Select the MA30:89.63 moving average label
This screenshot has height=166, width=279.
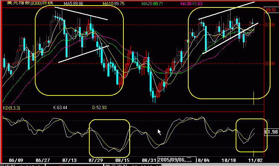tap(191, 4)
